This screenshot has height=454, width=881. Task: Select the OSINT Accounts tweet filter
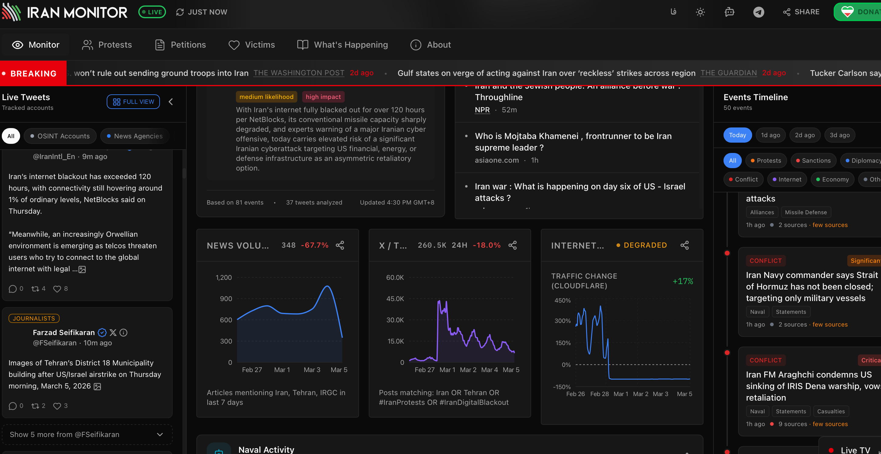point(60,136)
